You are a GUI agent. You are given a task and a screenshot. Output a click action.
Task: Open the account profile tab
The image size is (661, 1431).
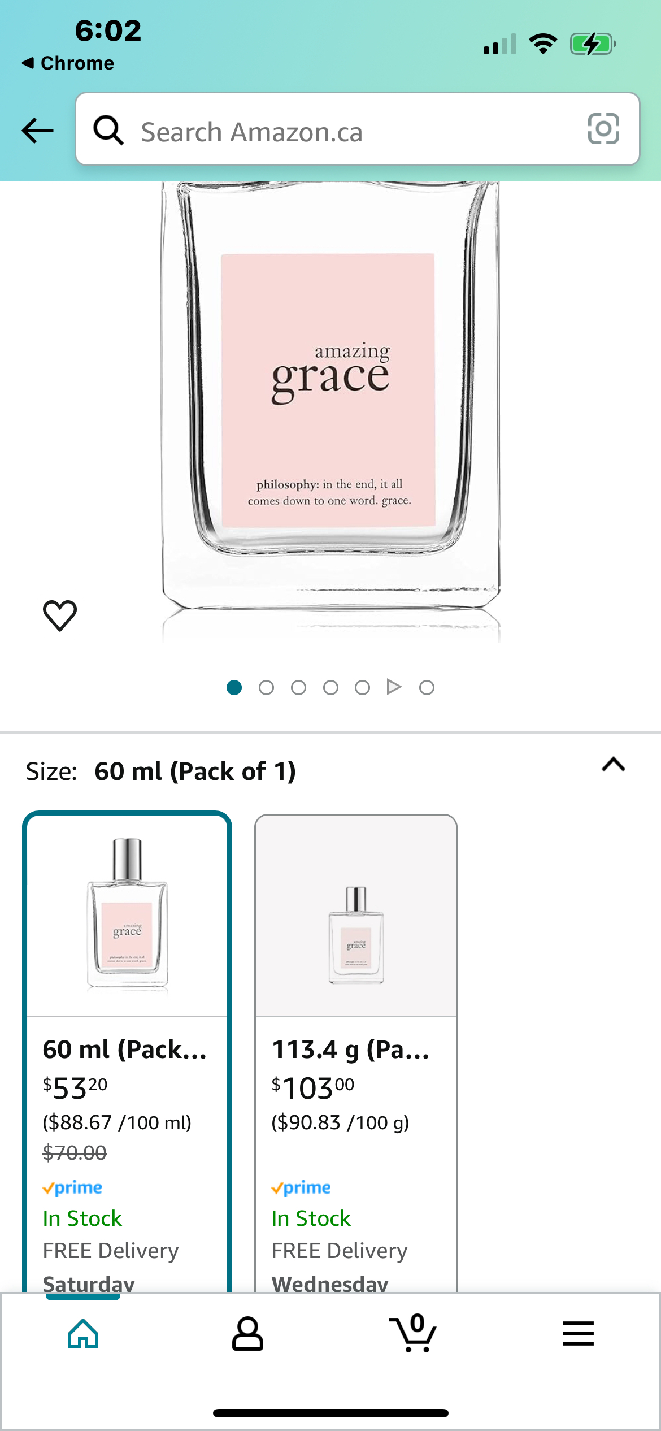(x=247, y=1334)
